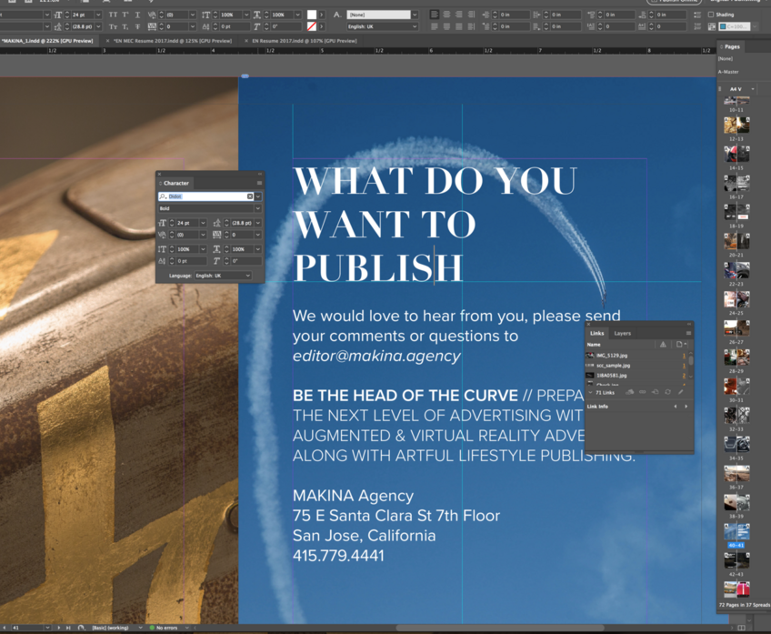Click Go To Link in Links panel
The image size is (771, 634).
click(x=655, y=392)
